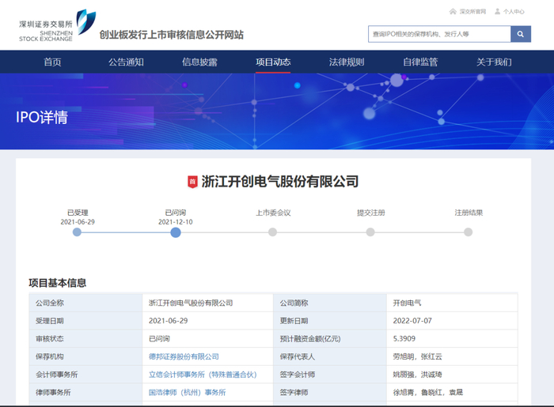
Task: Click the 已问询 progress step dot
Action: [176, 232]
